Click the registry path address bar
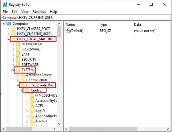This screenshot has width=172, height=132. [x=86, y=17]
